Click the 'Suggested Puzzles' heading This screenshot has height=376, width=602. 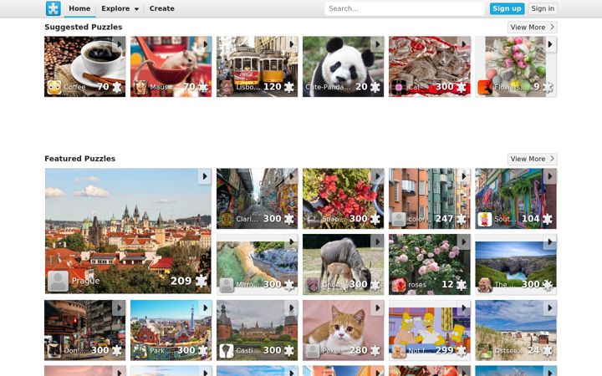click(84, 28)
